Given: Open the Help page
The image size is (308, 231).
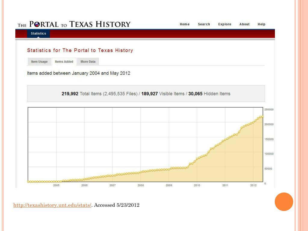Looking at the screenshot, I should click(x=261, y=24).
